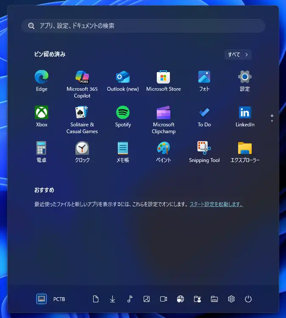Open the Music folder icon in bottom bar

point(130,299)
